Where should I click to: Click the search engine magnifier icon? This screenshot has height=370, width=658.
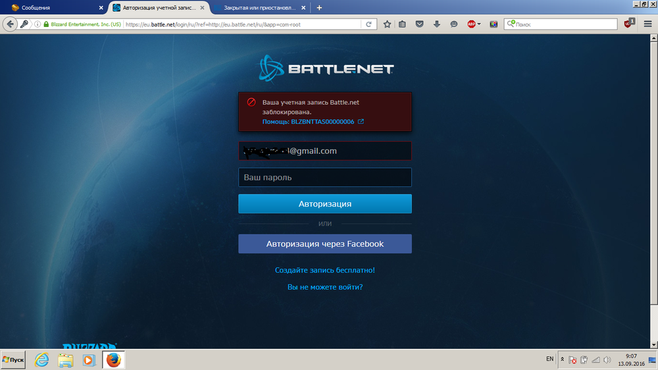point(511,24)
